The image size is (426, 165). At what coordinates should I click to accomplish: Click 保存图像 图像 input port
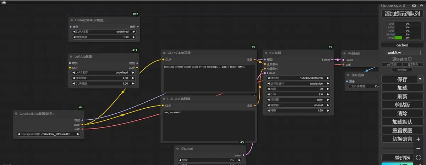pos(347,81)
